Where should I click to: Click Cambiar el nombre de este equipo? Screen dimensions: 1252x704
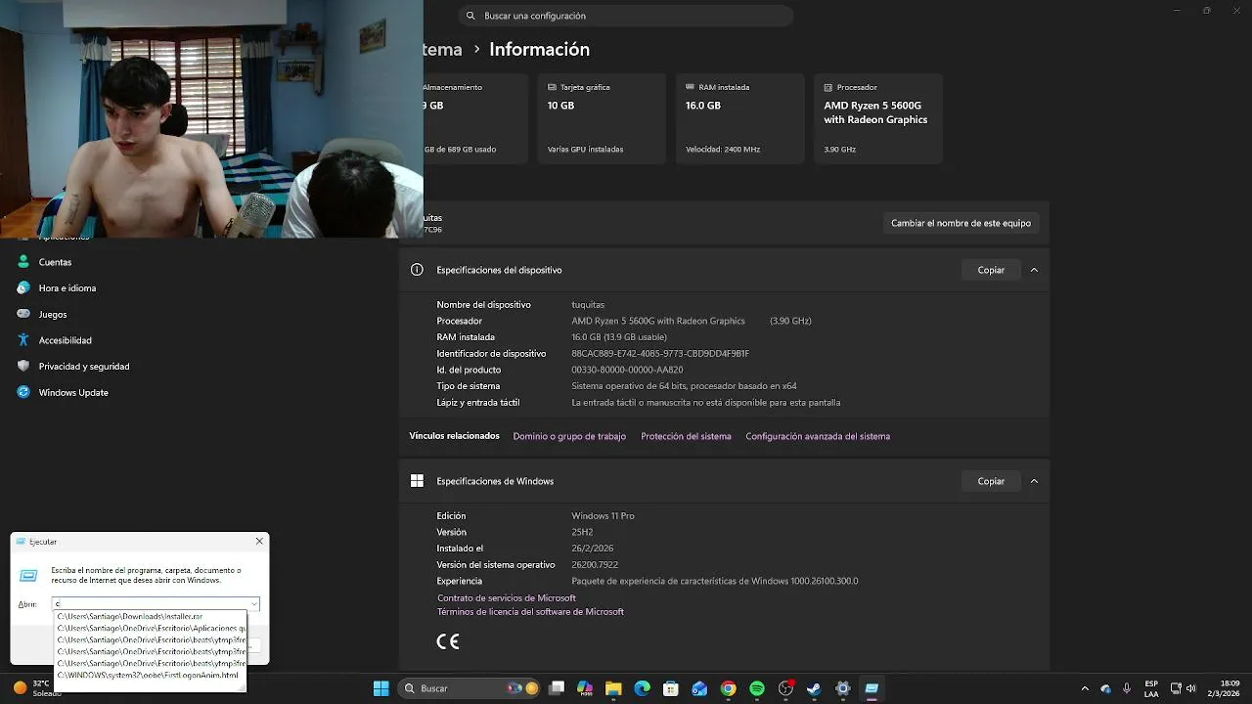[961, 223]
